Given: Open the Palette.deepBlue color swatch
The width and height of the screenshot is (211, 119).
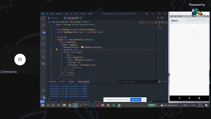Looking at the screenshot, I should (x=76, y=59).
